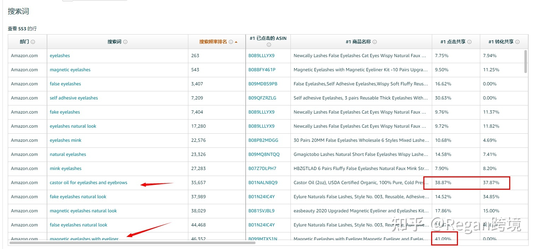
Task: Click product name 'Gmagictobo Lashes Natural Short'
Action: click(x=361, y=154)
